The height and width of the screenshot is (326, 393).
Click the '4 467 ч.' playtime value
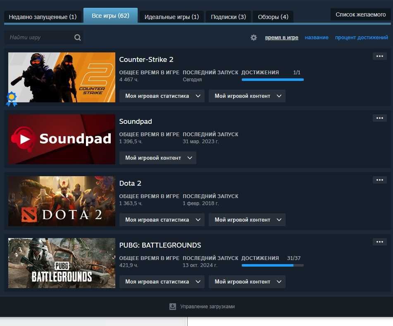(x=129, y=80)
